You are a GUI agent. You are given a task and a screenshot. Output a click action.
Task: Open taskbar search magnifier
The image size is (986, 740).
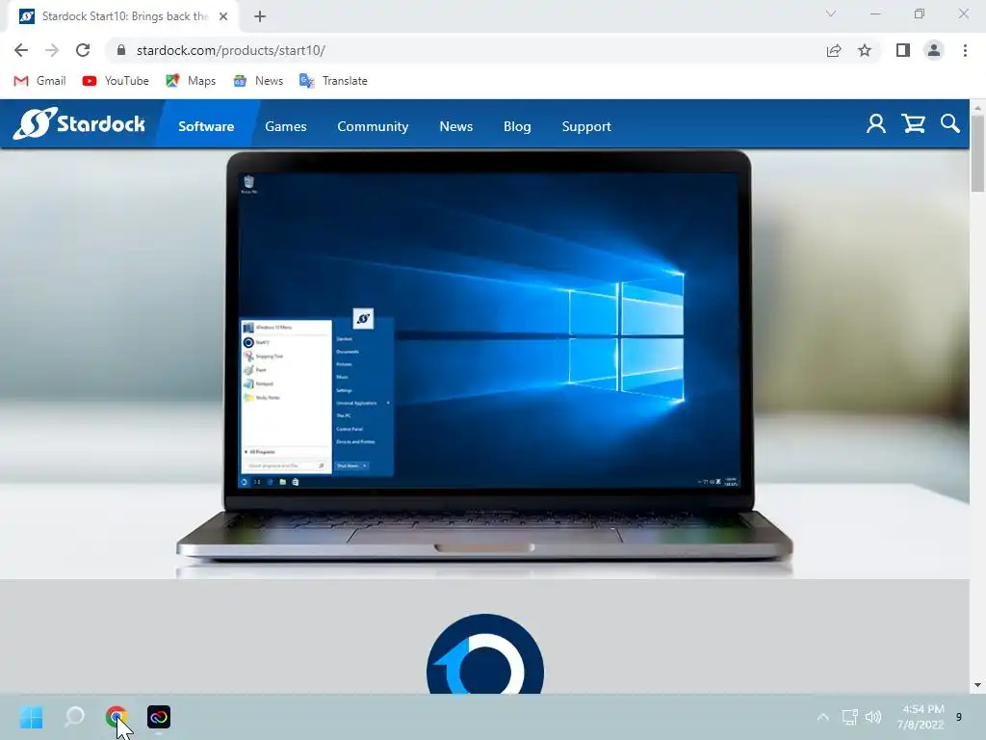[74, 717]
